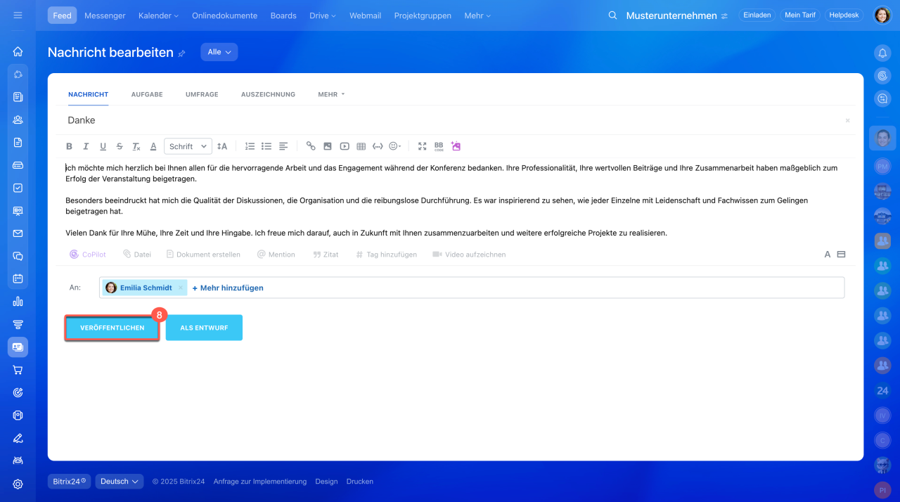Open the search magnifier
The width and height of the screenshot is (900, 502).
612,15
